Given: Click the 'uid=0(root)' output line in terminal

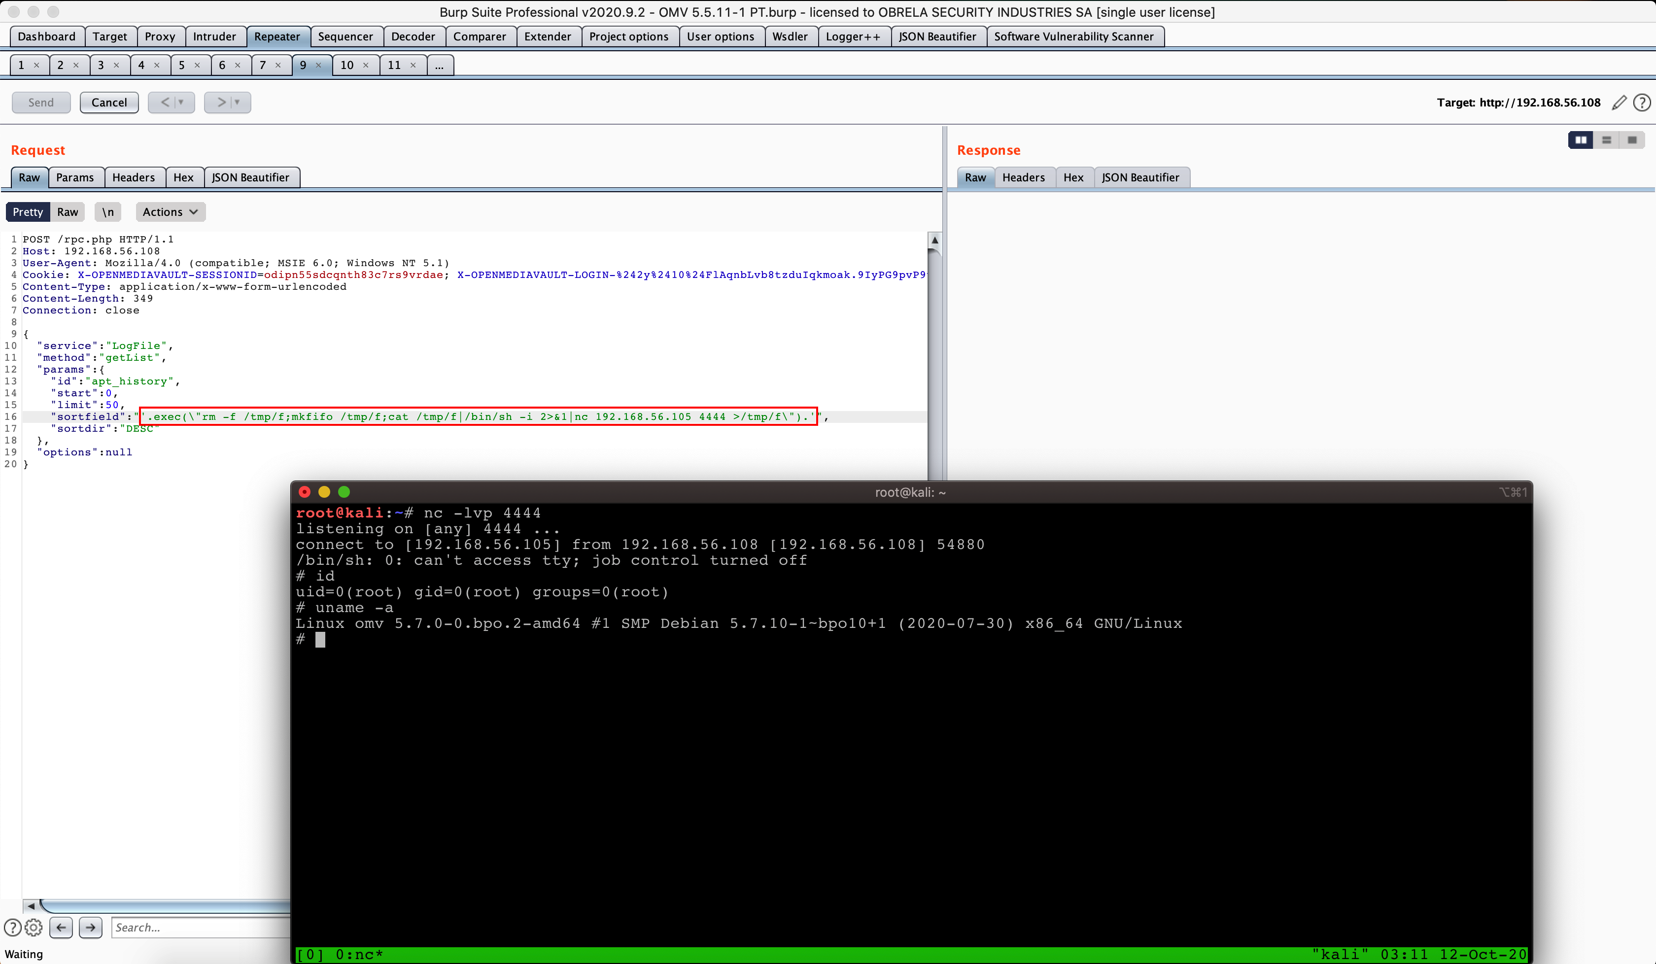Looking at the screenshot, I should click(x=482, y=592).
